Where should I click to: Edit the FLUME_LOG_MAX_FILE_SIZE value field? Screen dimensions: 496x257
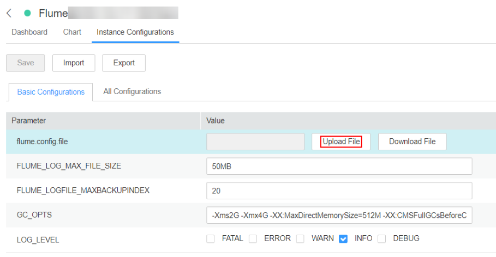click(339, 166)
